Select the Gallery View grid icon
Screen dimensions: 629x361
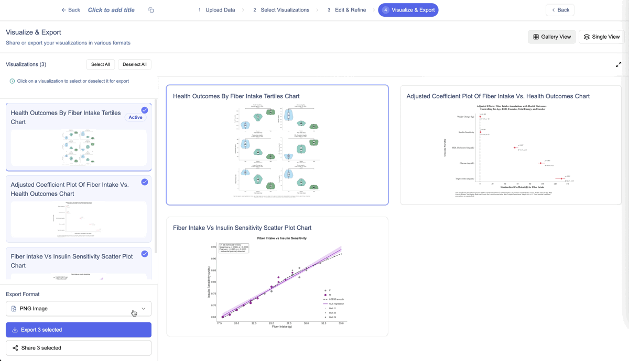pos(536,37)
